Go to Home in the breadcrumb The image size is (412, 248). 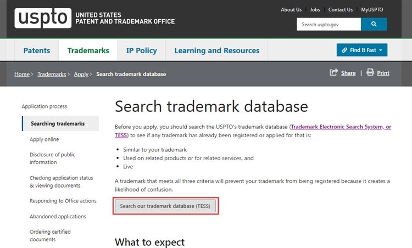click(22, 74)
